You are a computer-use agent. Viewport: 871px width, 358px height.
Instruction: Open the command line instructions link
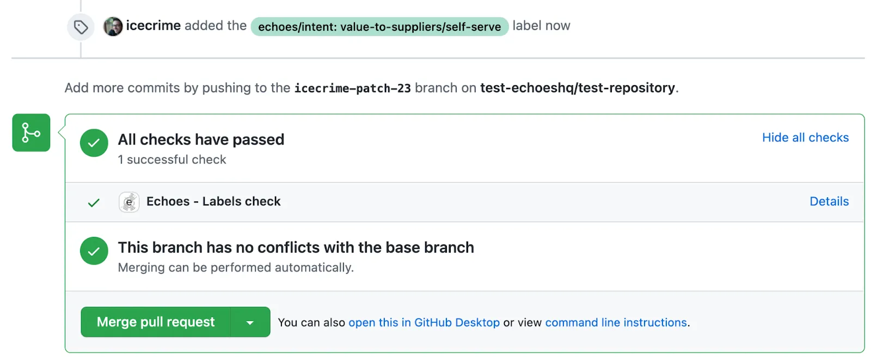(616, 323)
